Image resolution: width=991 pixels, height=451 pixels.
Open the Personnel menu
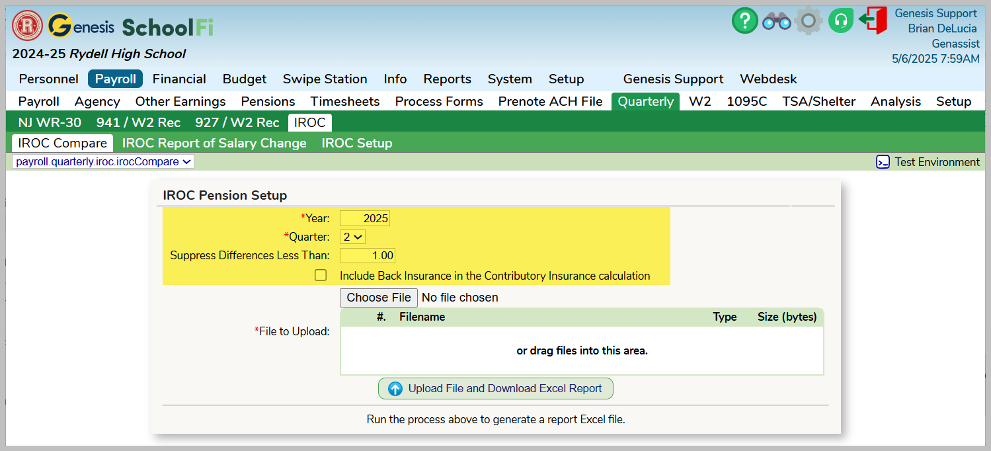(x=49, y=79)
